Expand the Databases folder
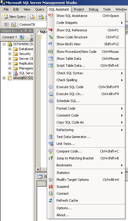128x221 pixels. 10,49
